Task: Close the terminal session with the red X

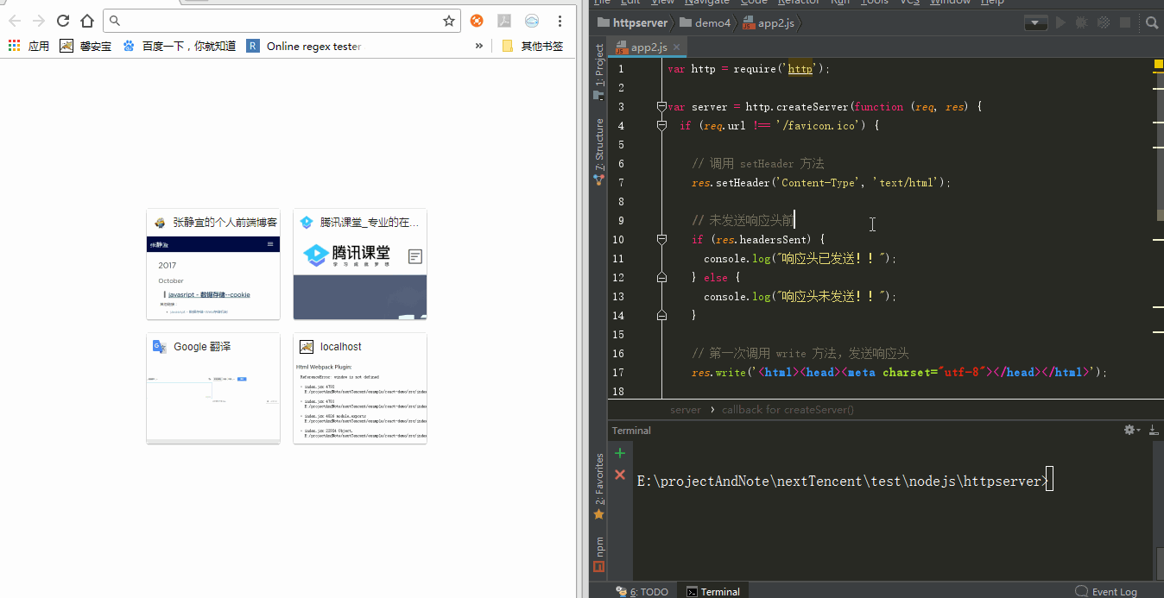Action: 619,475
